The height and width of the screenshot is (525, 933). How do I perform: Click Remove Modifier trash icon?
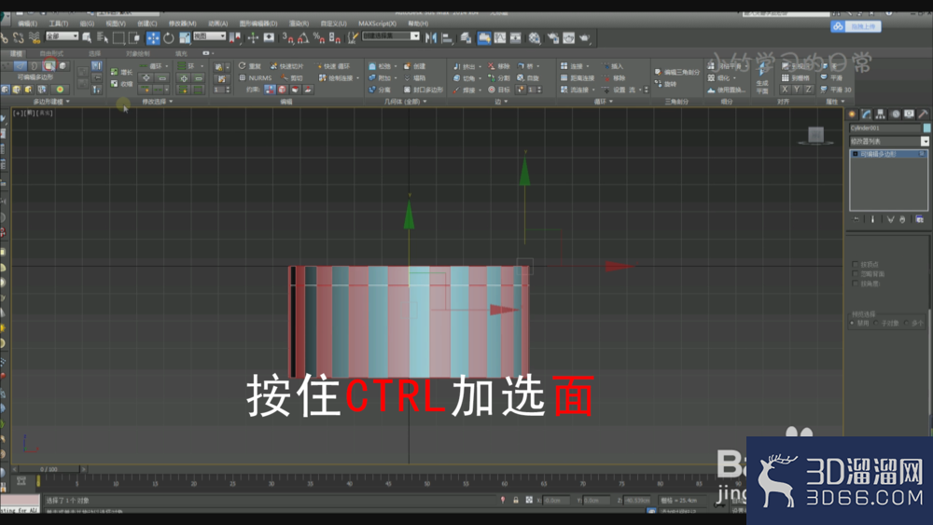click(902, 219)
